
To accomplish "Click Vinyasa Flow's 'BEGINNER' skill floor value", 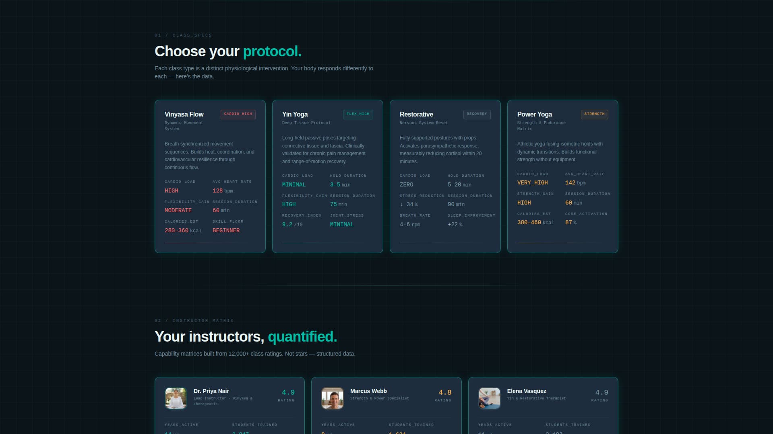I will (x=226, y=231).
